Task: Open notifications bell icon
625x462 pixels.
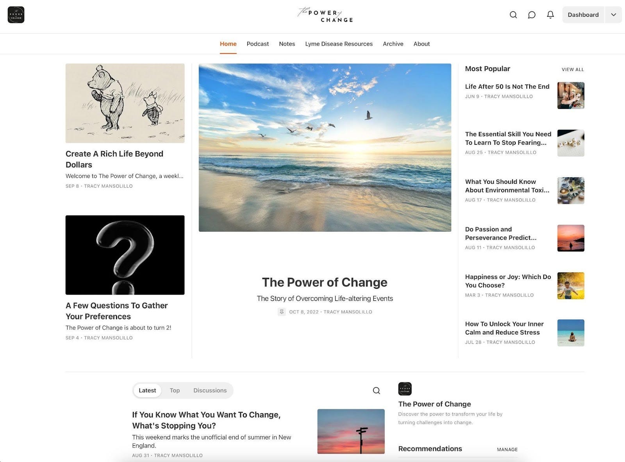Action: [x=550, y=15]
